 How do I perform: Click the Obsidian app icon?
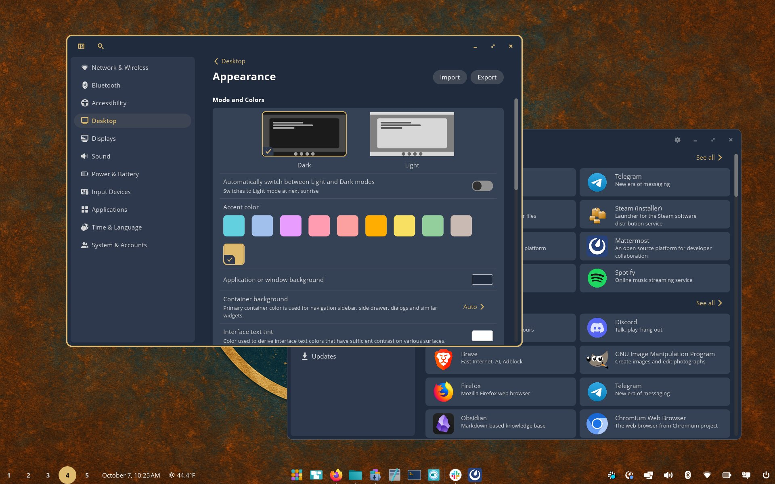point(443,424)
